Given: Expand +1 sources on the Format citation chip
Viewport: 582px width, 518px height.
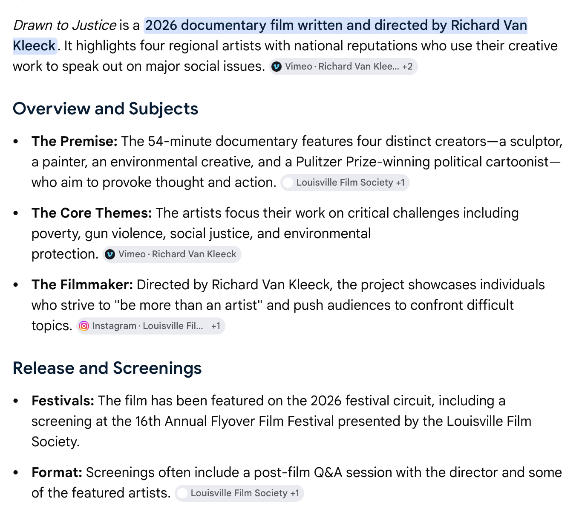Looking at the screenshot, I should 294,493.
